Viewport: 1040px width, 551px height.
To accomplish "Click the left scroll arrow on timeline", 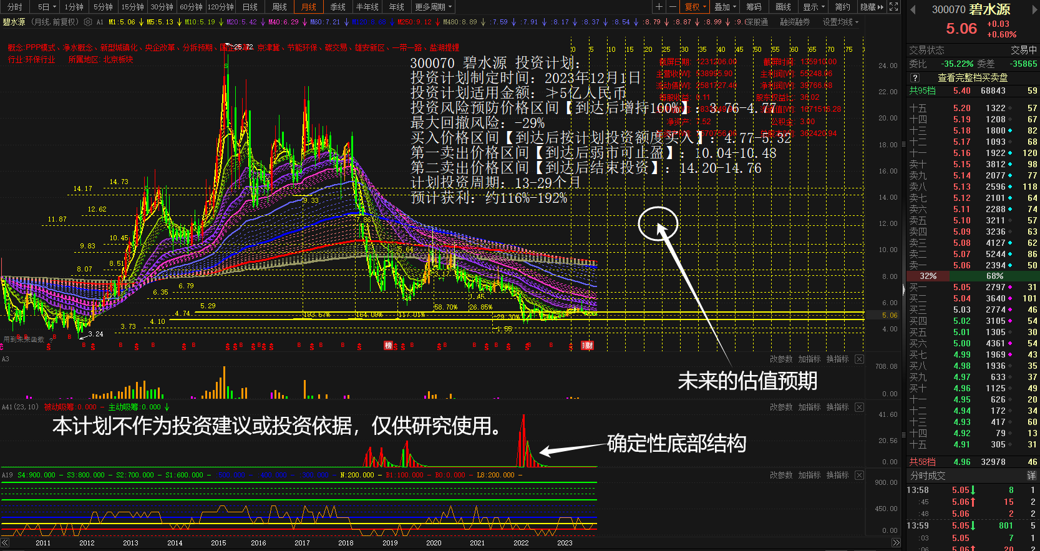I will click(4, 543).
